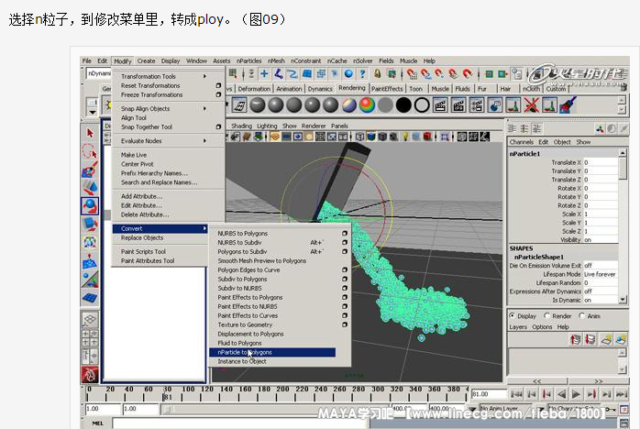Click the yellow light bulb viewport icon
Viewport: 640px width, 429px height.
[x=405, y=137]
